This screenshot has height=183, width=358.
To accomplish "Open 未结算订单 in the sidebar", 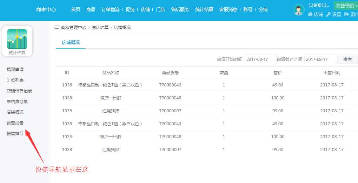I will pos(17,102).
